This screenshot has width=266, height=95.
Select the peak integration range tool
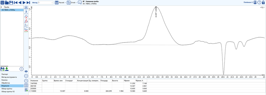pos(26,7)
